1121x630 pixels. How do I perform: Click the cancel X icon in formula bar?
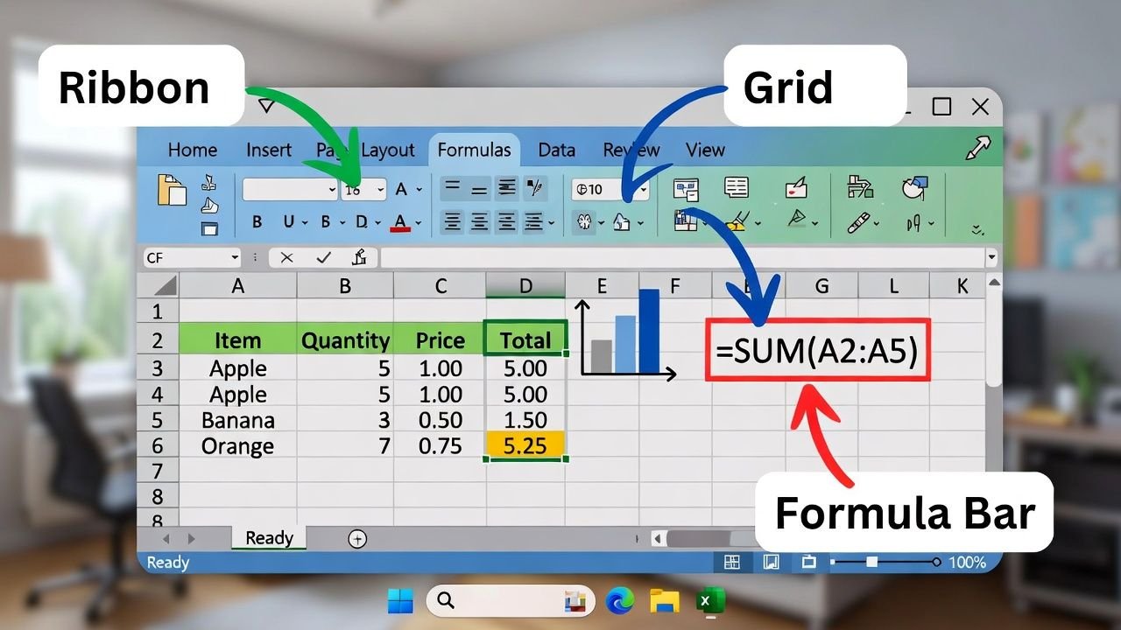(286, 257)
